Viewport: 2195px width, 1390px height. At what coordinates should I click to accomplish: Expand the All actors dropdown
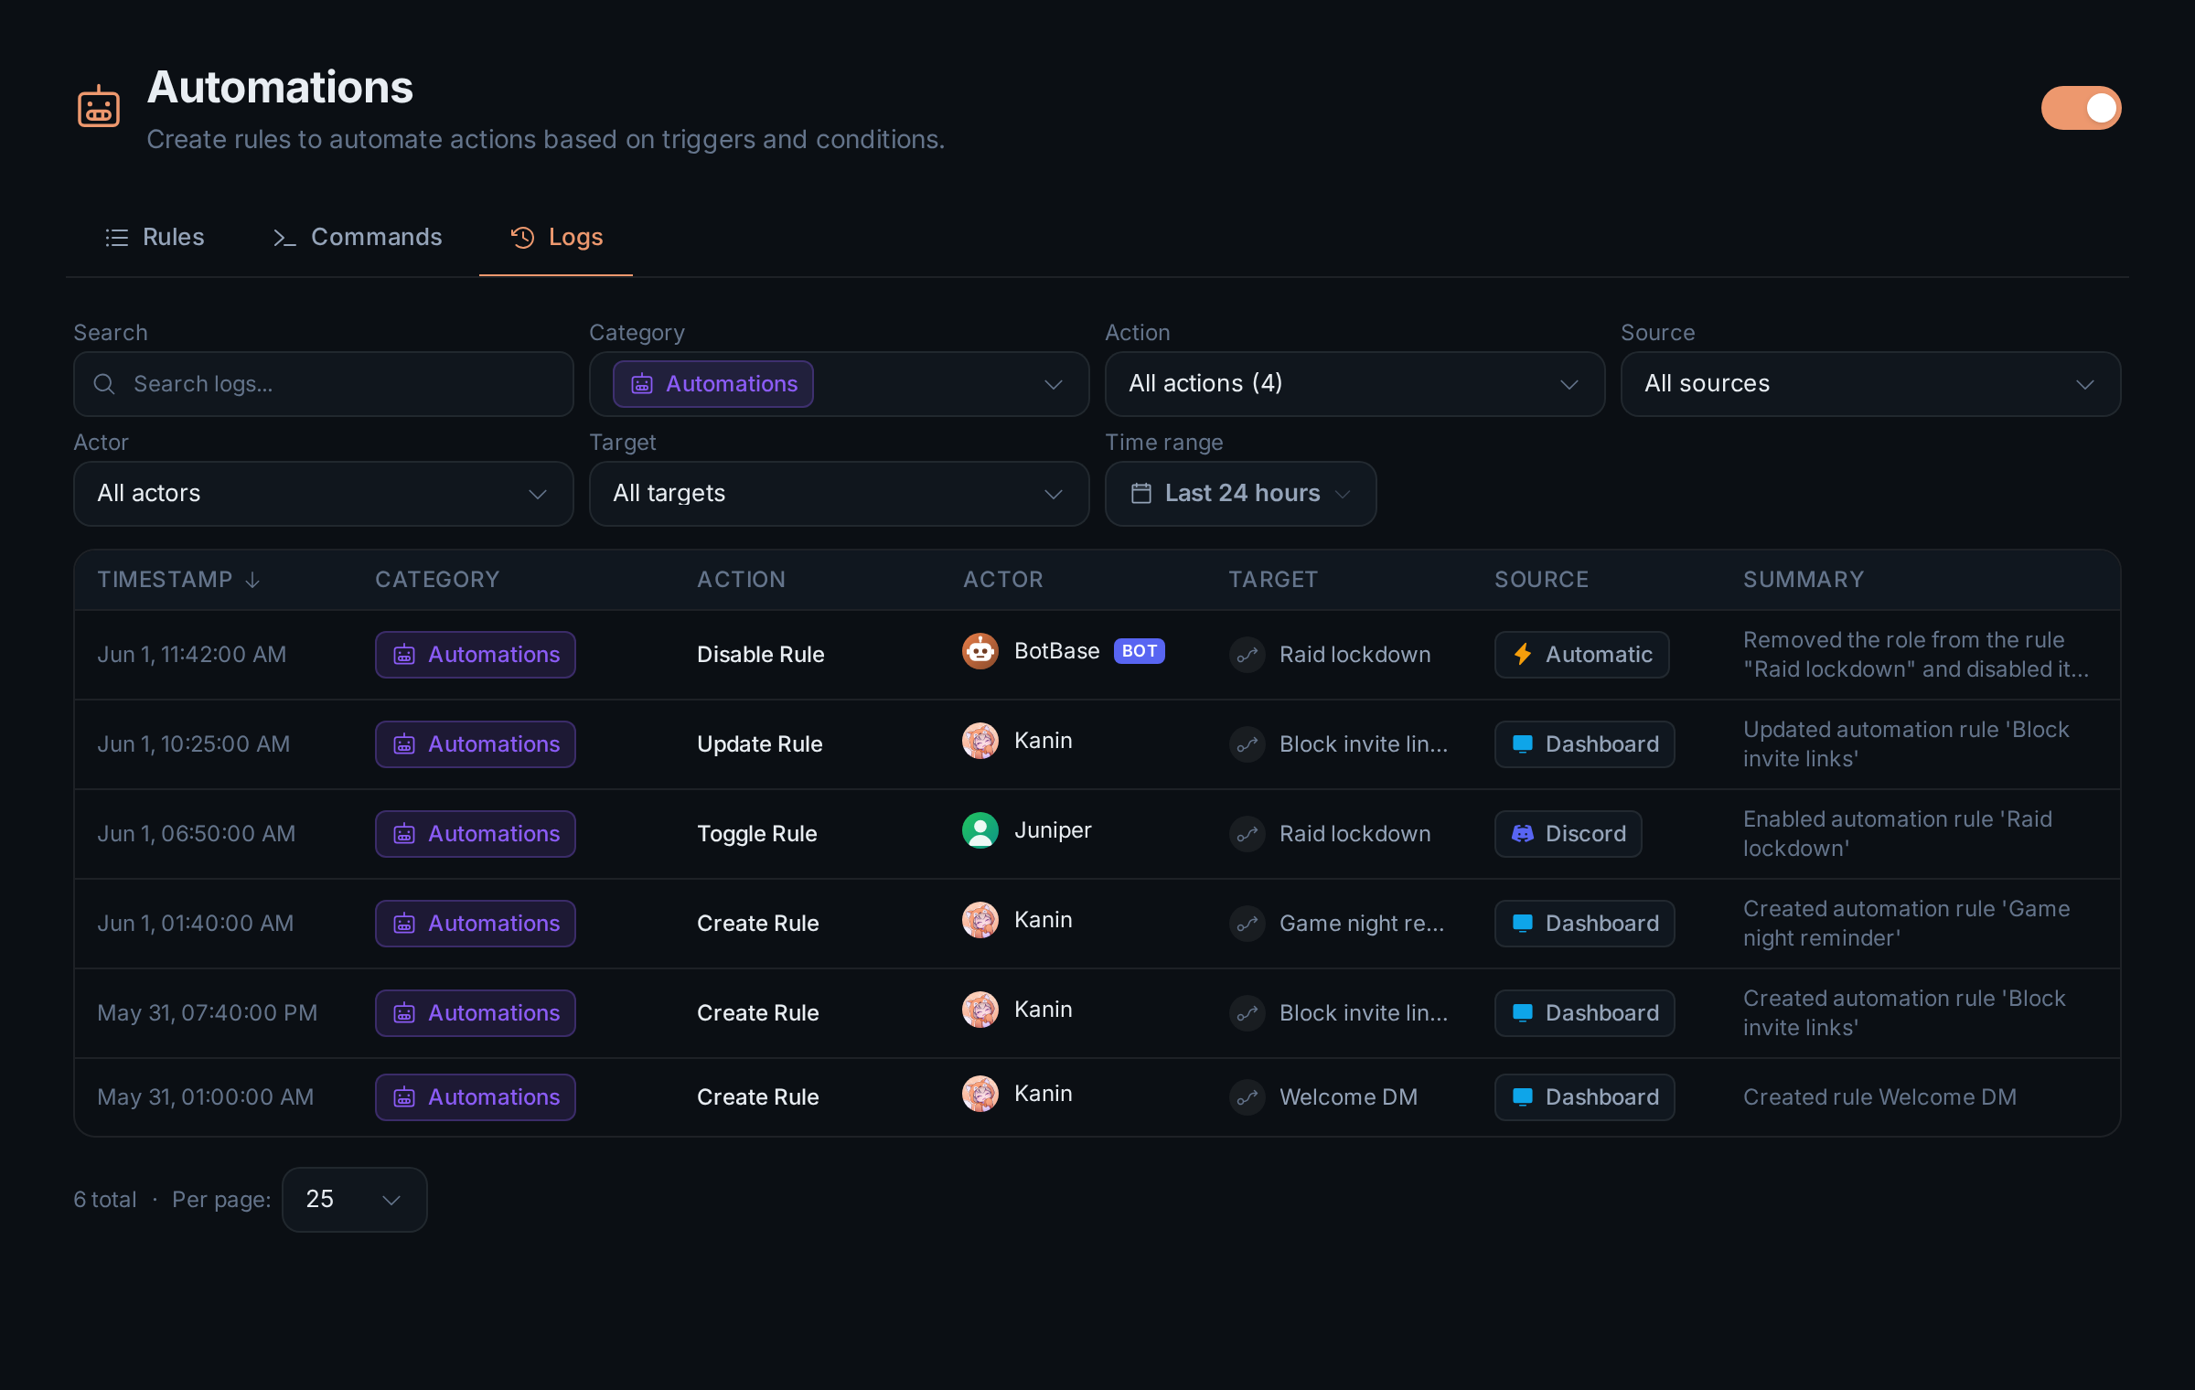(324, 494)
